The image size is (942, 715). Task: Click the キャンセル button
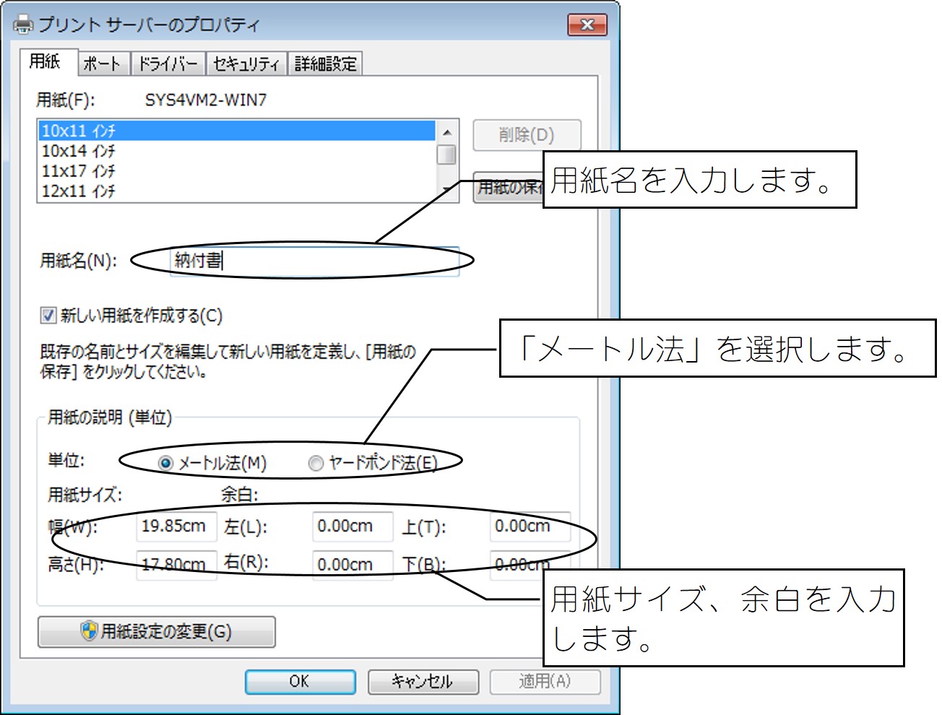click(x=423, y=681)
